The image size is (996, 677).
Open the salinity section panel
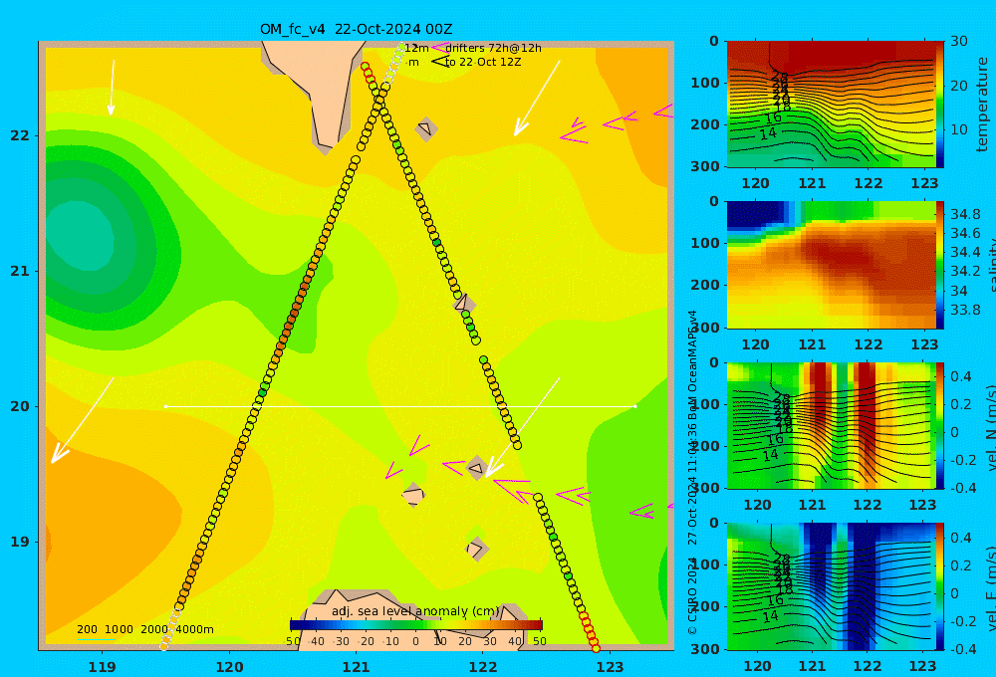pyautogui.click(x=831, y=265)
